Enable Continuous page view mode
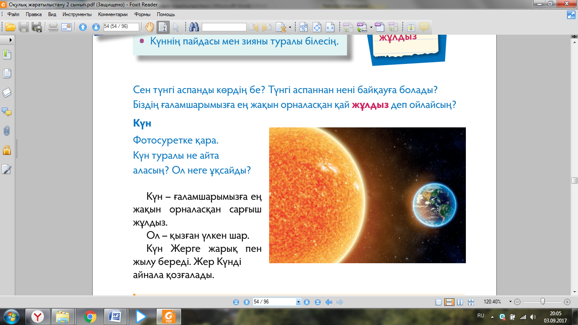Image resolution: width=578 pixels, height=325 pixels. [449, 302]
